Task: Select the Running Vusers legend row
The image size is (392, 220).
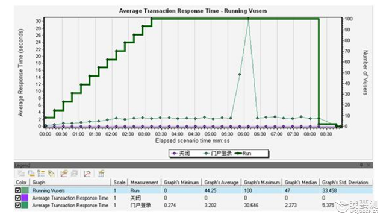Action: click(193, 190)
